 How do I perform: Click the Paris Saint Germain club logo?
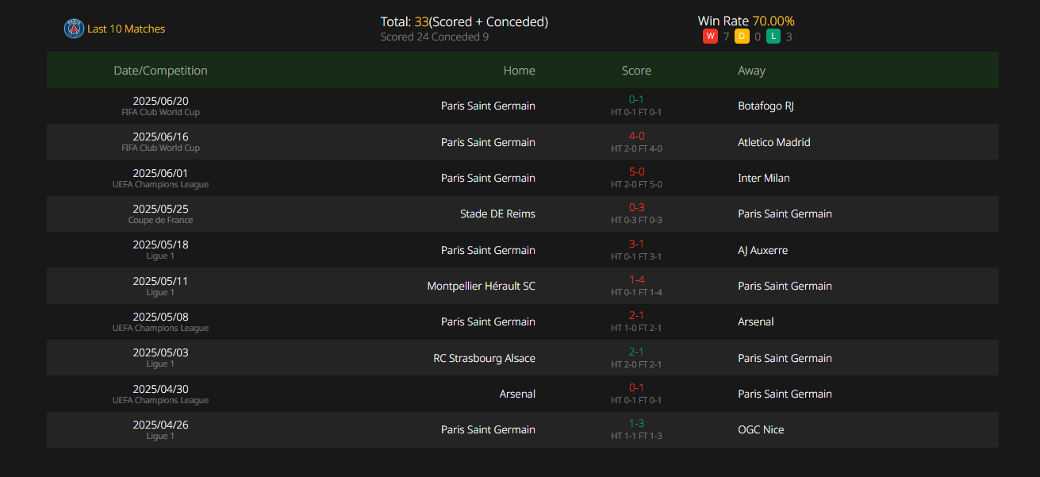pyautogui.click(x=74, y=29)
